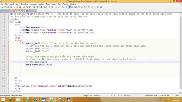Open the user defined language icon

pos(73,7)
